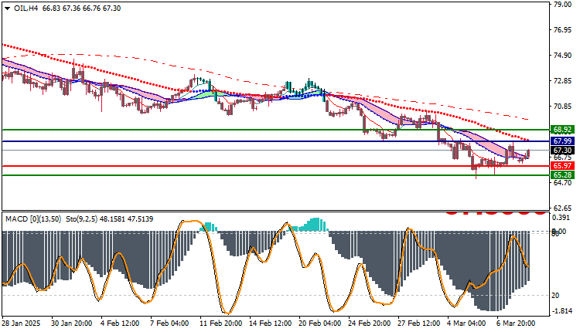Click the stochastic level 20 scale label
The image size is (580, 332).
(x=555, y=296)
